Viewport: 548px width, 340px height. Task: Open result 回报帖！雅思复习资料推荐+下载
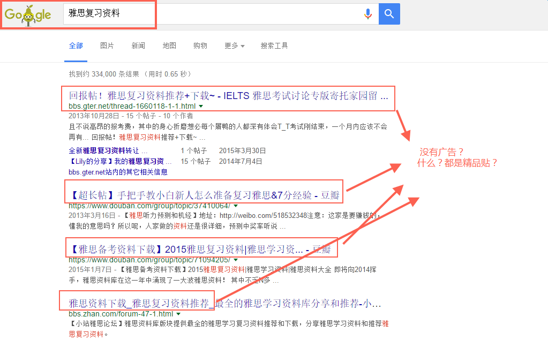[x=228, y=95]
